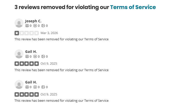The image size is (179, 110).
Task: Click first Gail H.'s five-star rating
Action: tap(27, 64)
